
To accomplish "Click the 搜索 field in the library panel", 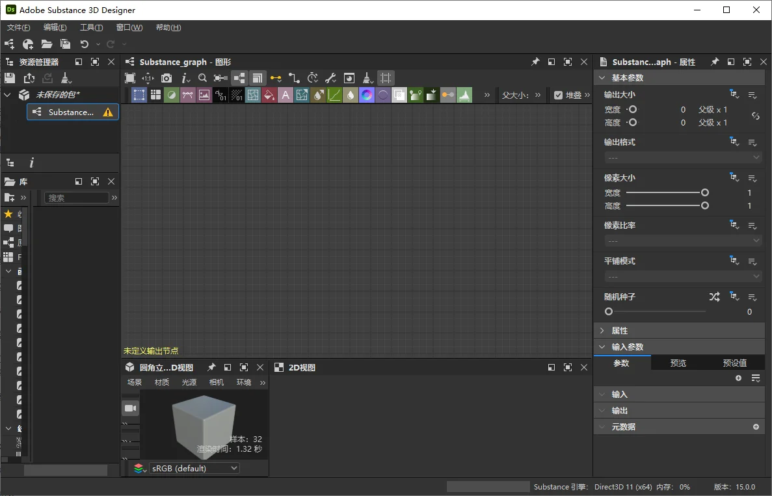I will click(76, 198).
